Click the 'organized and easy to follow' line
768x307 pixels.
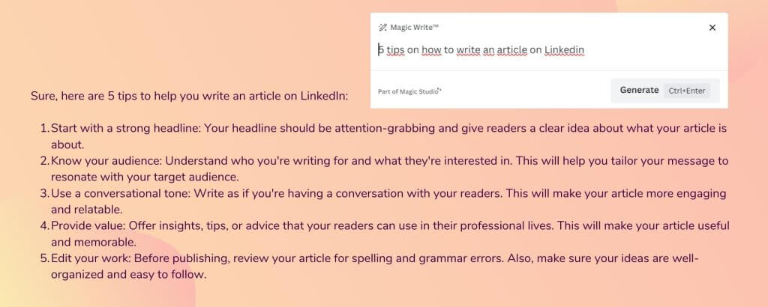[129, 274]
